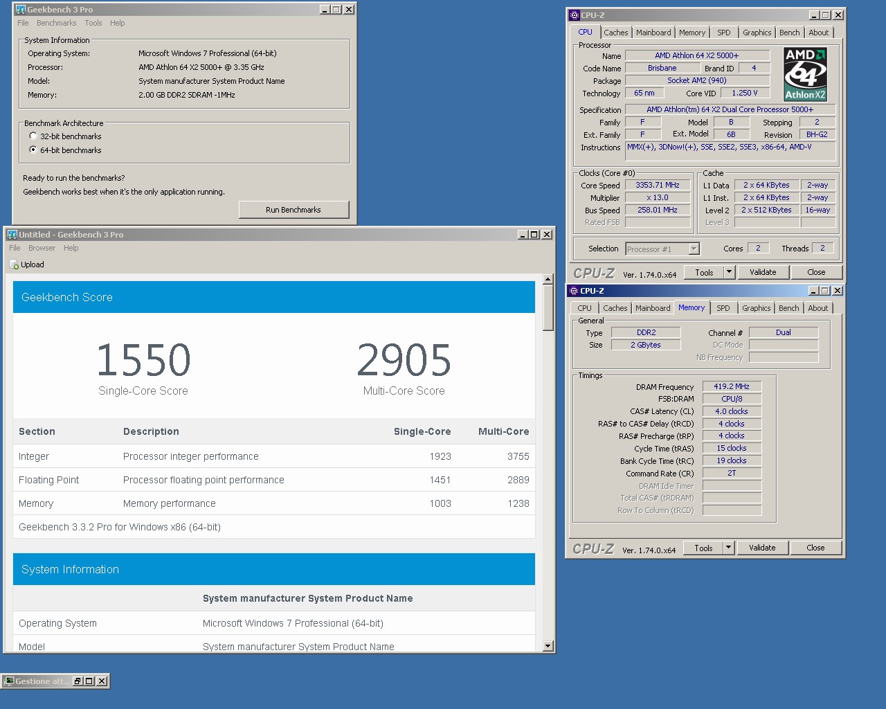Select 64-bit benchmarks option

pyautogui.click(x=33, y=150)
